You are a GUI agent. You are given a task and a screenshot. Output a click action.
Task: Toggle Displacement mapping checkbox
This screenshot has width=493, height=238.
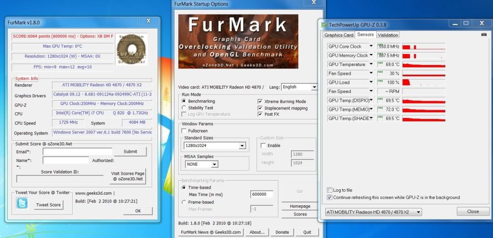coord(260,108)
